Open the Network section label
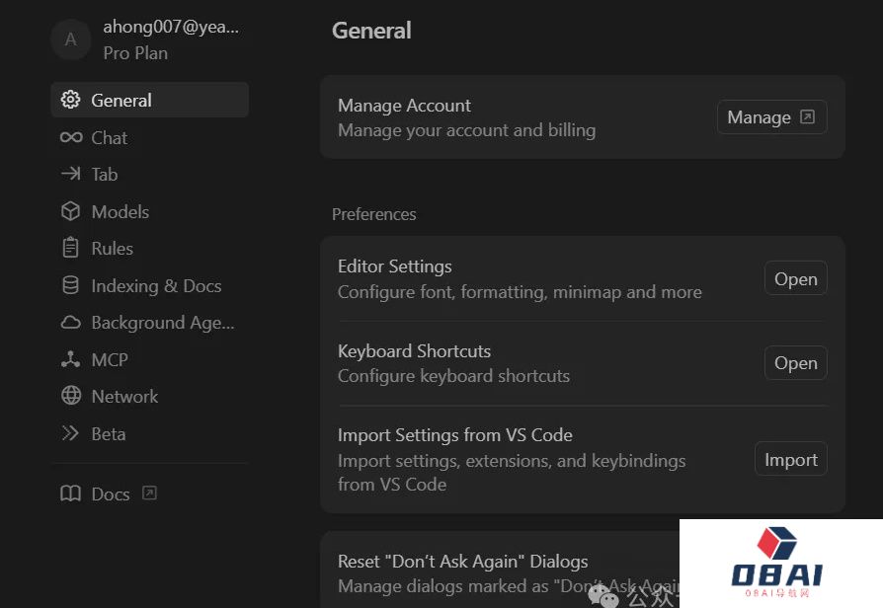Image resolution: width=883 pixels, height=608 pixels. [x=125, y=397]
